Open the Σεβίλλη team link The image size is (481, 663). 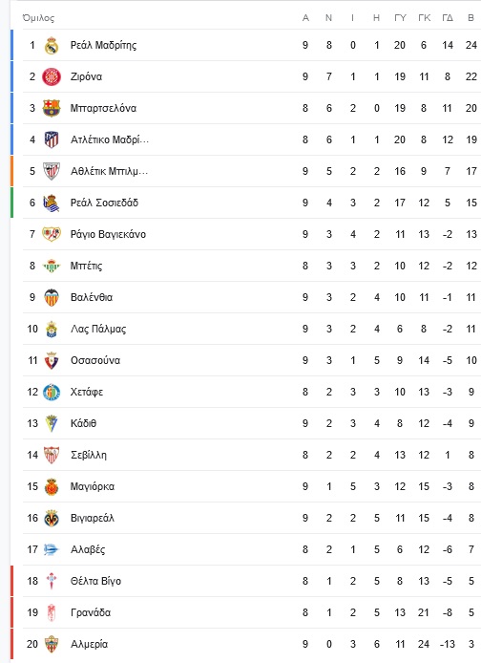coord(88,455)
